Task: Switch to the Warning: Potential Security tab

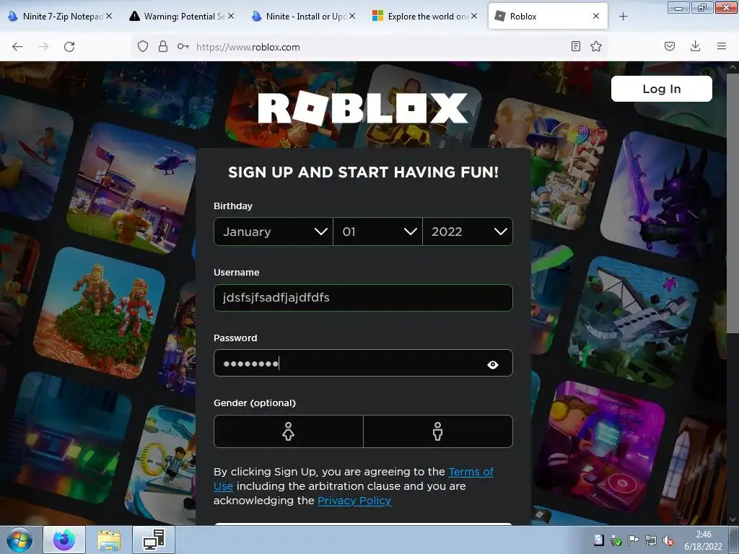Action: click(x=181, y=17)
